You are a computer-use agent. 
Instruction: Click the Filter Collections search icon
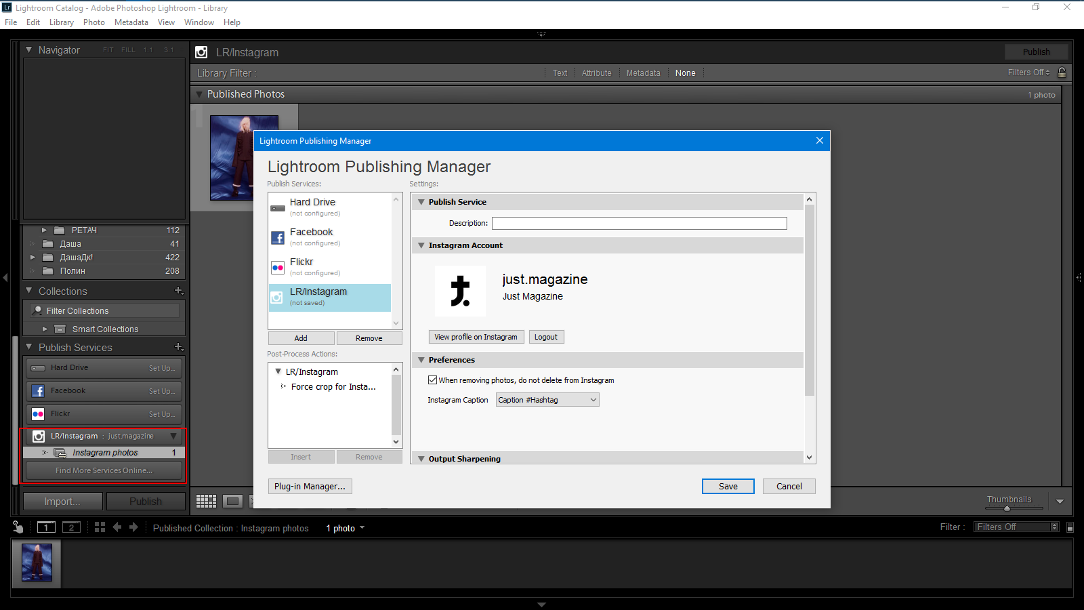(38, 310)
